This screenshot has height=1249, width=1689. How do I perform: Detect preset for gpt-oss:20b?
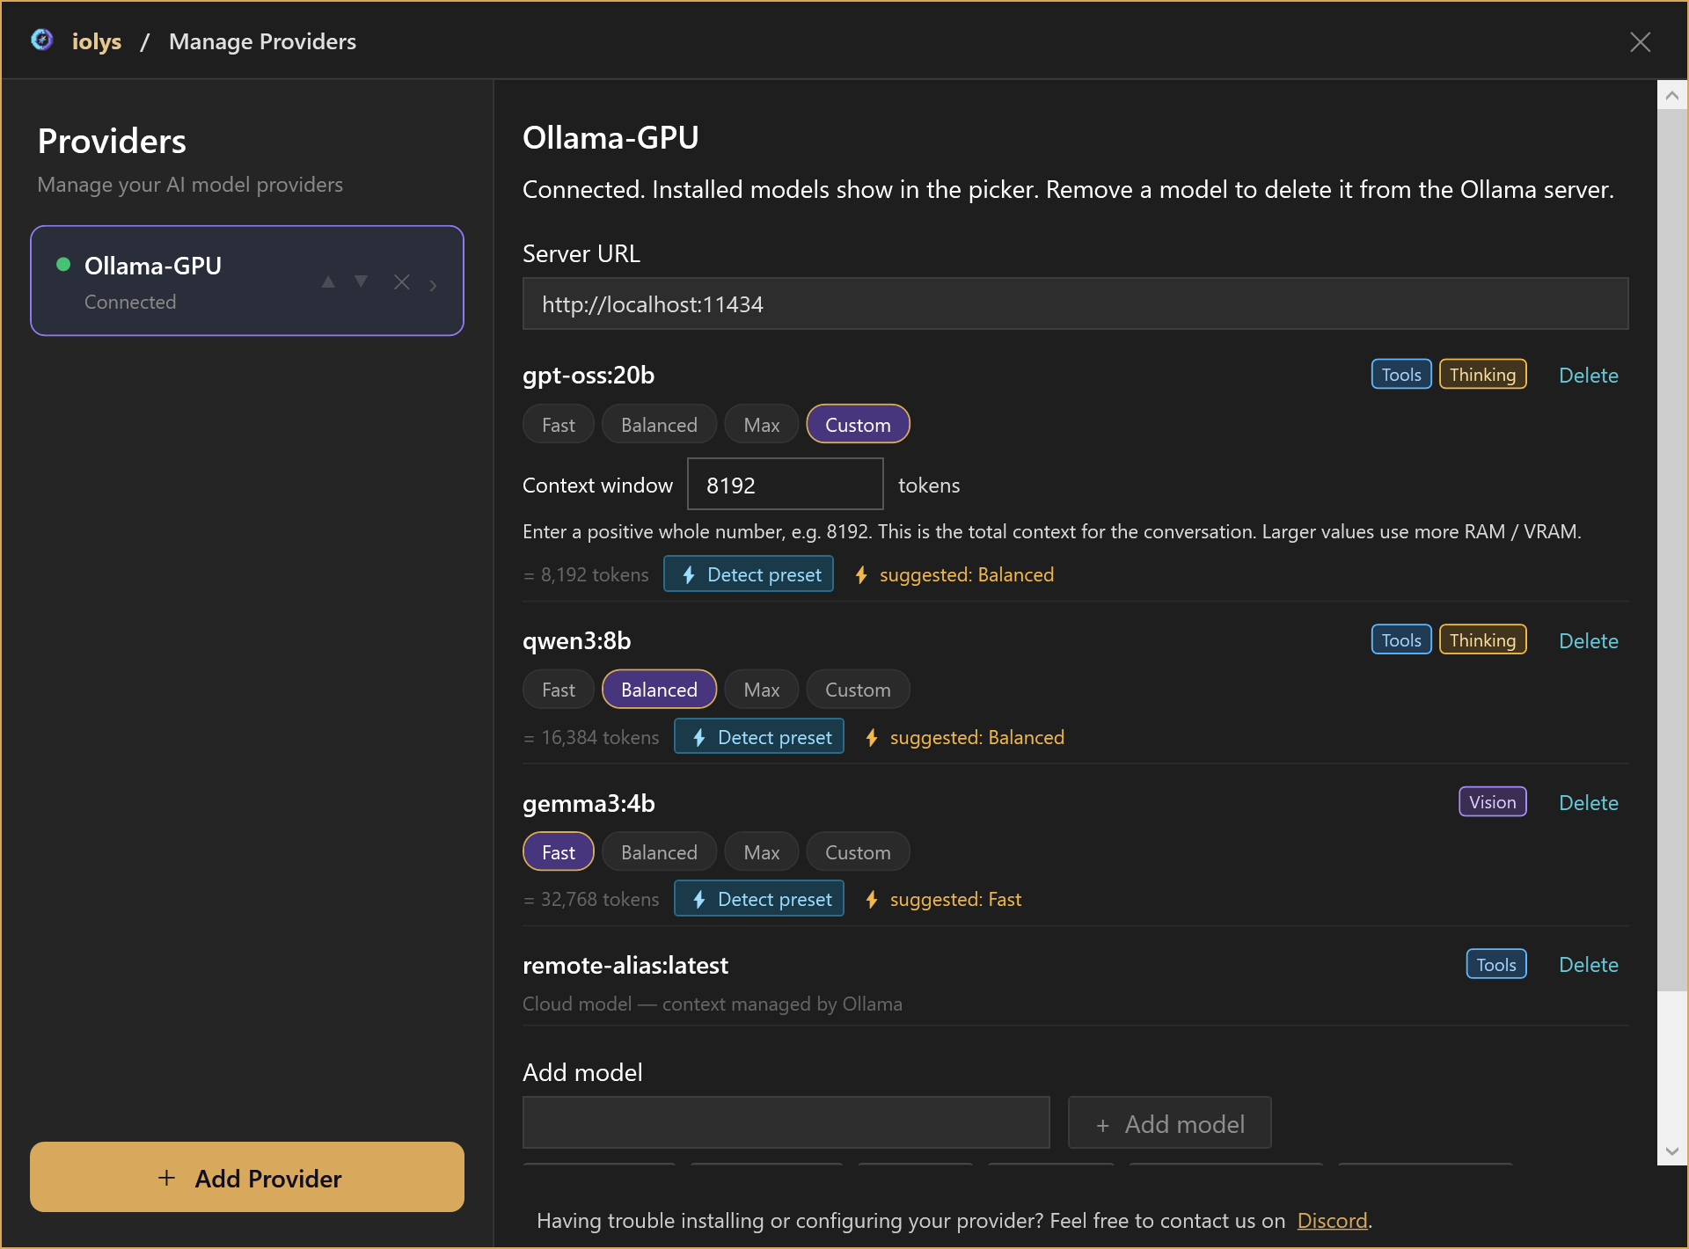click(x=749, y=574)
